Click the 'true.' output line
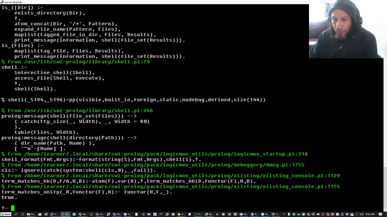The width and height of the screenshot is (387, 217). [x=9, y=197]
